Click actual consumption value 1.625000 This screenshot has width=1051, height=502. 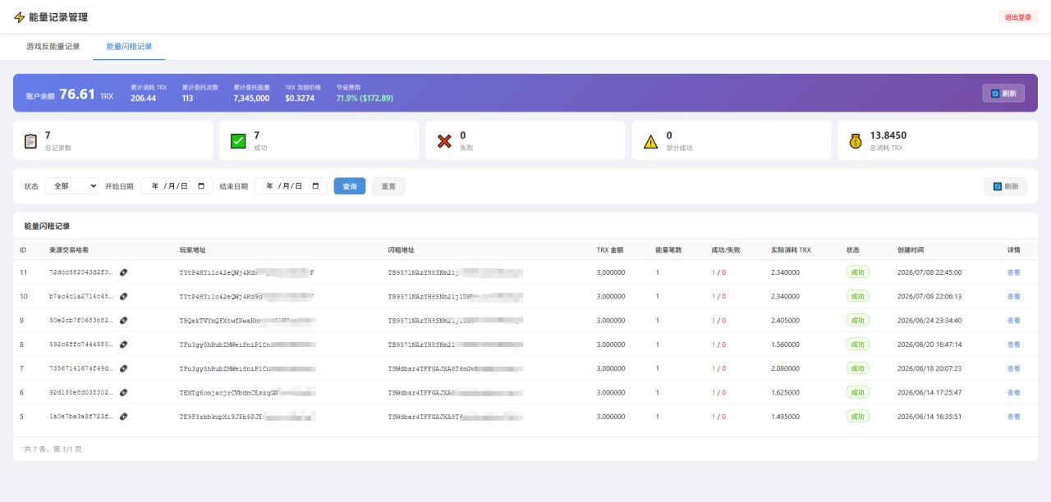tap(785, 393)
